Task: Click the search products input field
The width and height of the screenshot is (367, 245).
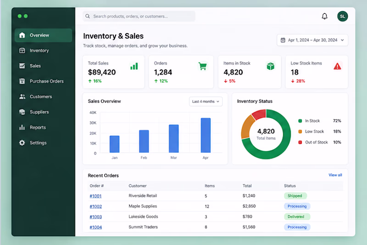Action: [139, 16]
